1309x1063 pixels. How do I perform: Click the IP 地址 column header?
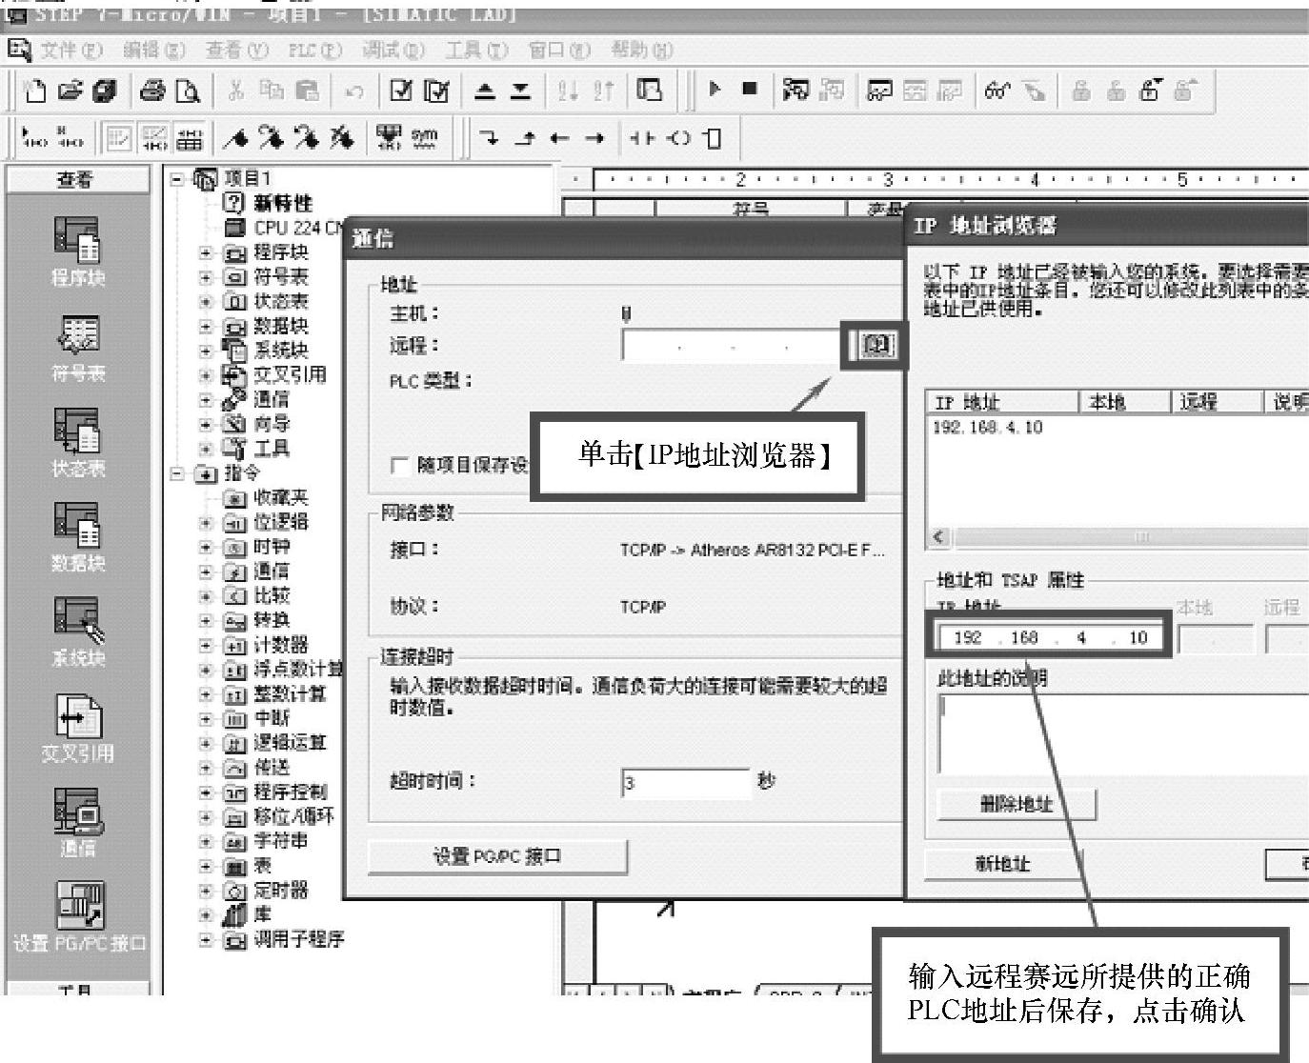1001,402
